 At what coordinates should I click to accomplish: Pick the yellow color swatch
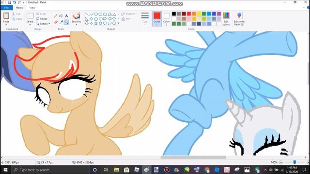199,14
